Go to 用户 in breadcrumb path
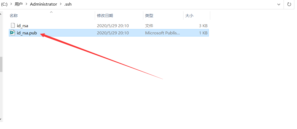 (x=18, y=4)
